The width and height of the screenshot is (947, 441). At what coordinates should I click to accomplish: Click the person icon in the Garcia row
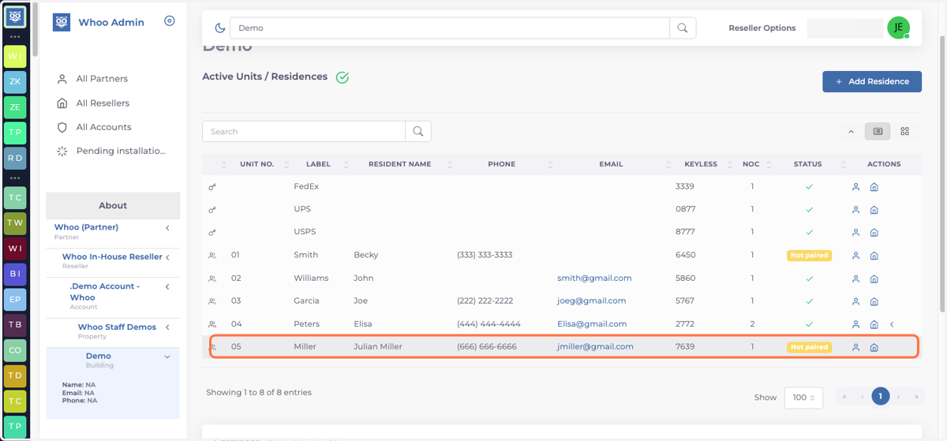point(855,301)
